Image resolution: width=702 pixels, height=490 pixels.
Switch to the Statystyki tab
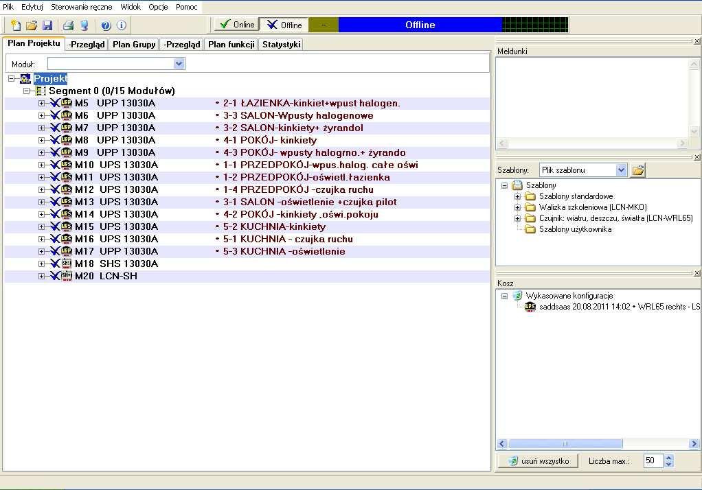click(x=282, y=45)
